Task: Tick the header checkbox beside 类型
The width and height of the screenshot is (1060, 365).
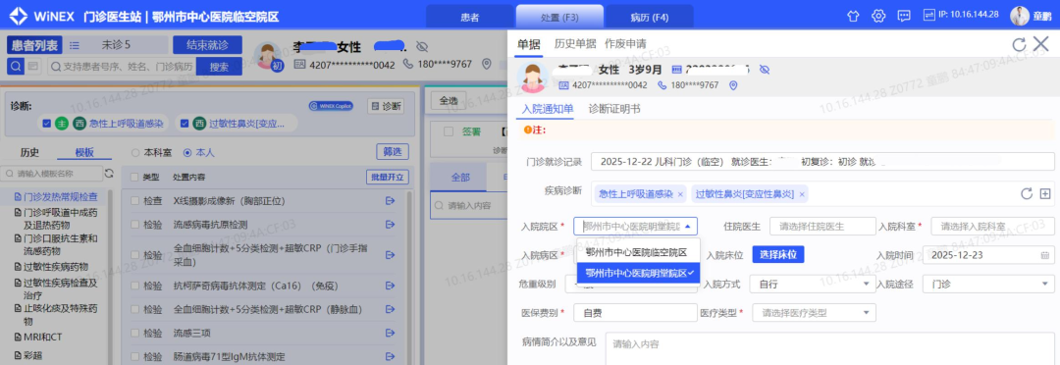Action: point(133,177)
